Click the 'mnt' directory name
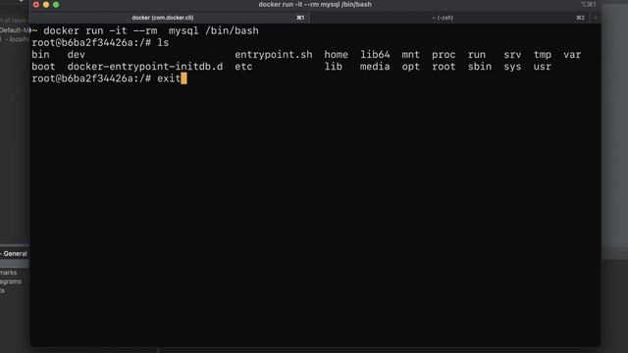628x353 pixels. 410,55
